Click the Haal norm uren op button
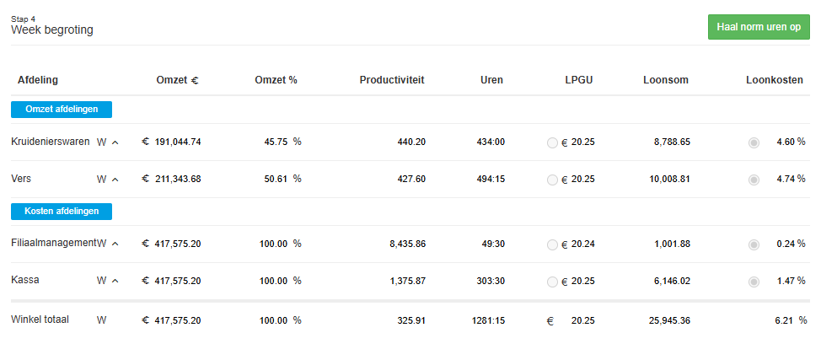The image size is (821, 349). [x=758, y=27]
